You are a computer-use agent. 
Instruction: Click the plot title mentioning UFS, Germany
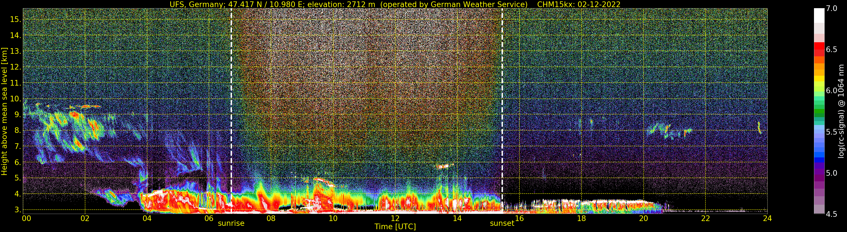395,4
